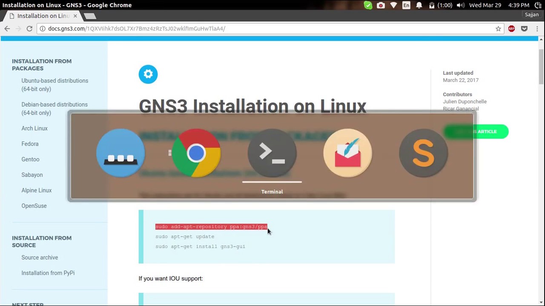This screenshot has height=306, width=545.
Task: Select the blue desktop icon in switcher
Action: coord(120,153)
